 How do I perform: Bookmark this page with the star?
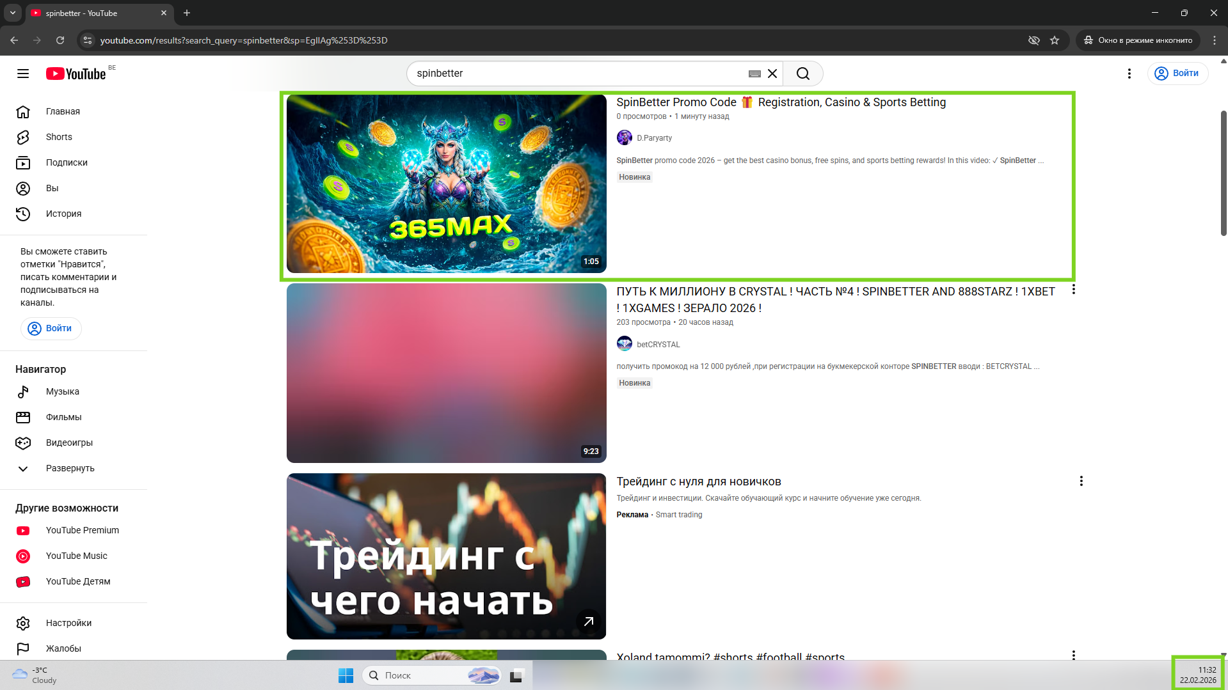1055,40
